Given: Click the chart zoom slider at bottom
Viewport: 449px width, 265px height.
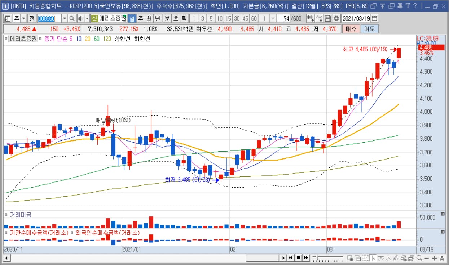Looking at the screenshot, I should 328,258.
